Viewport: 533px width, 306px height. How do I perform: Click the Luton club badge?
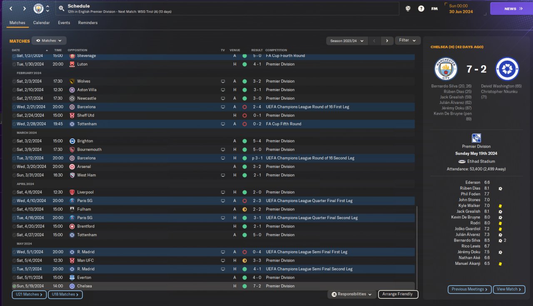point(72,64)
